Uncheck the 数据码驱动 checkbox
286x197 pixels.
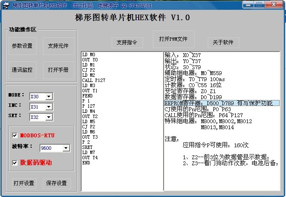[x=15, y=163]
